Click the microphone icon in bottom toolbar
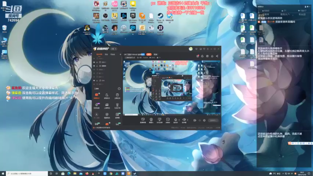Viewport: 313px width, 176px height. pos(175,120)
